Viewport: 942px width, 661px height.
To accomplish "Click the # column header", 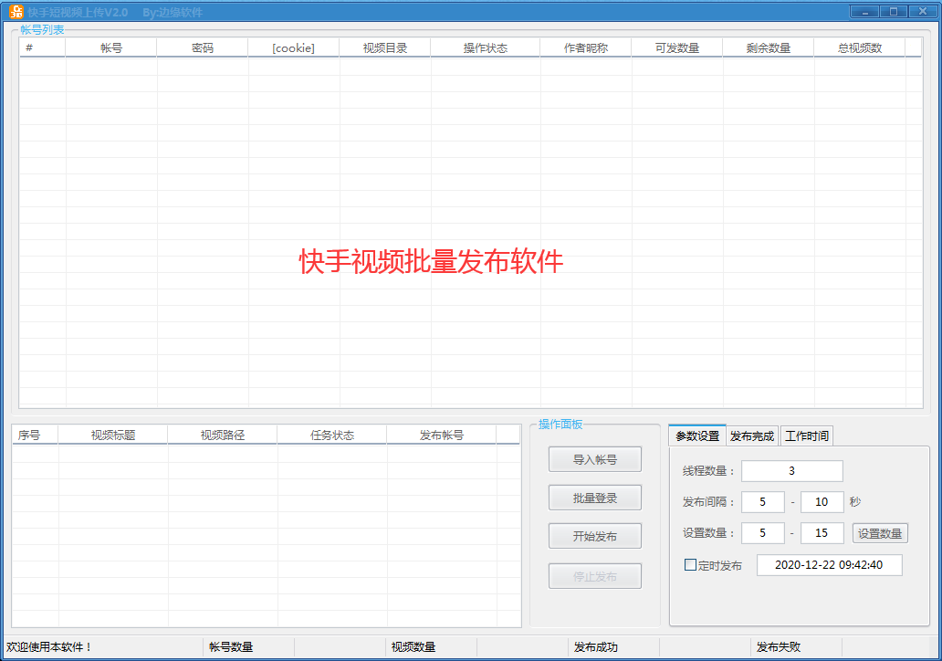I will (x=43, y=48).
